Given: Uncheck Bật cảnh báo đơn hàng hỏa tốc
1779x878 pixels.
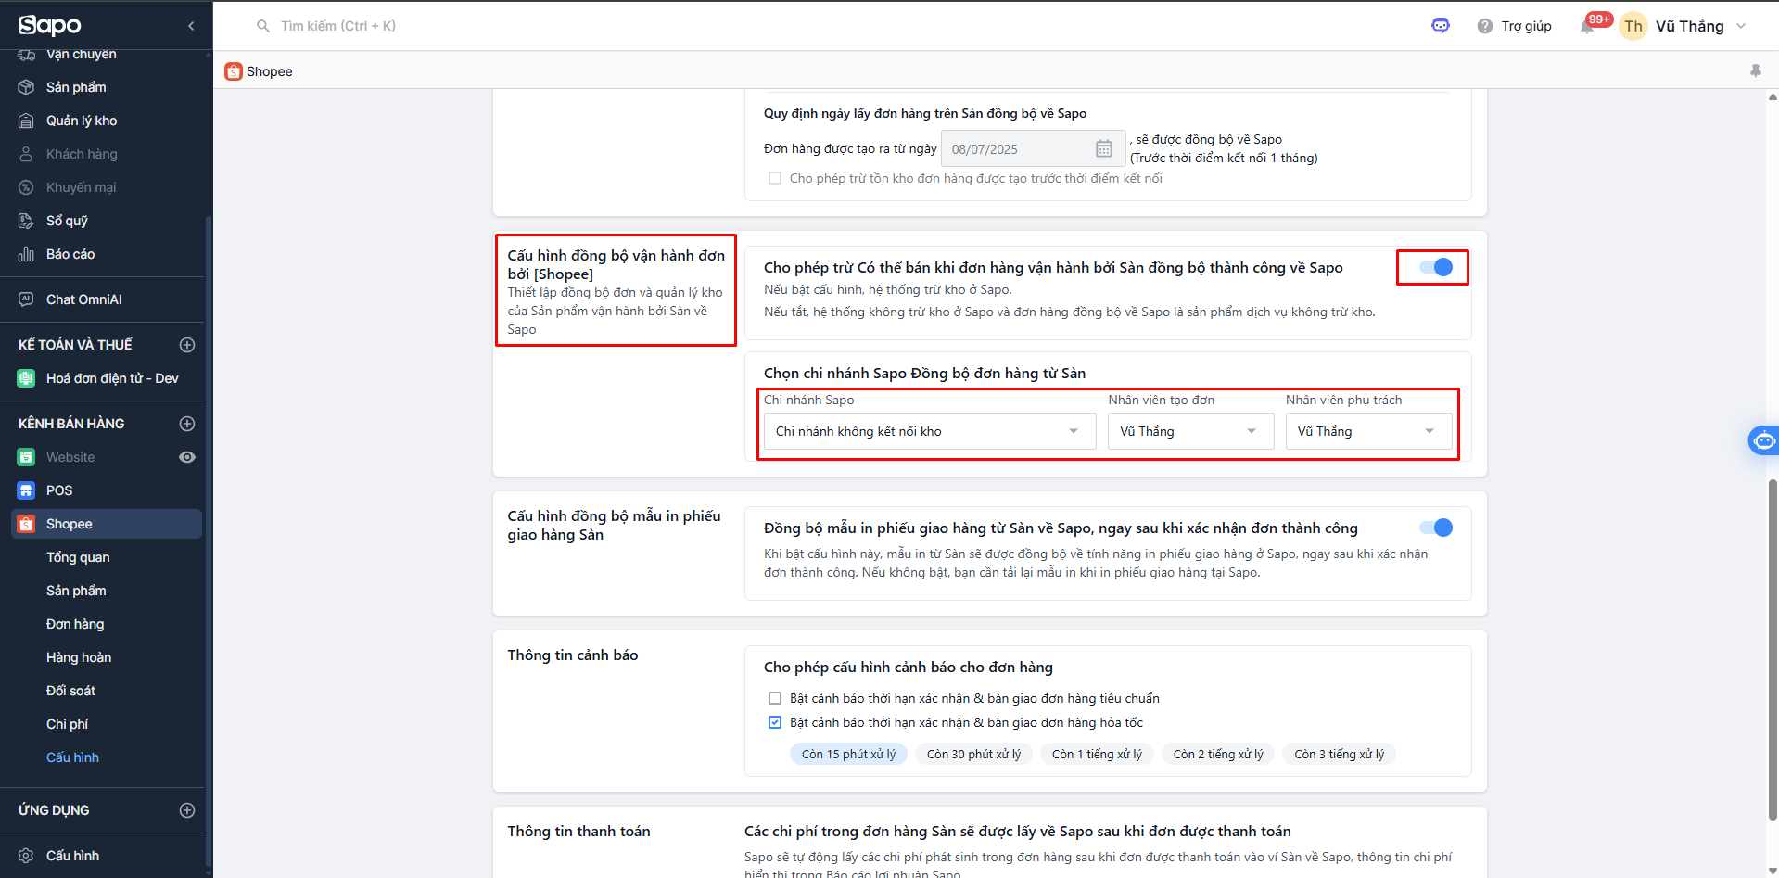Looking at the screenshot, I should (x=775, y=722).
